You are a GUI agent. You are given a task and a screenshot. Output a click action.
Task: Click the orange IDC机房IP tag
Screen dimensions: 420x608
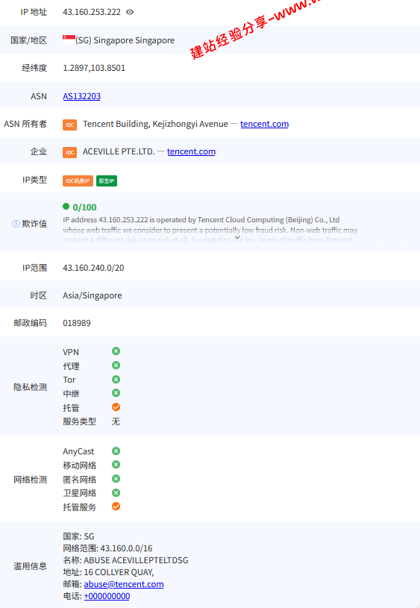78,181
